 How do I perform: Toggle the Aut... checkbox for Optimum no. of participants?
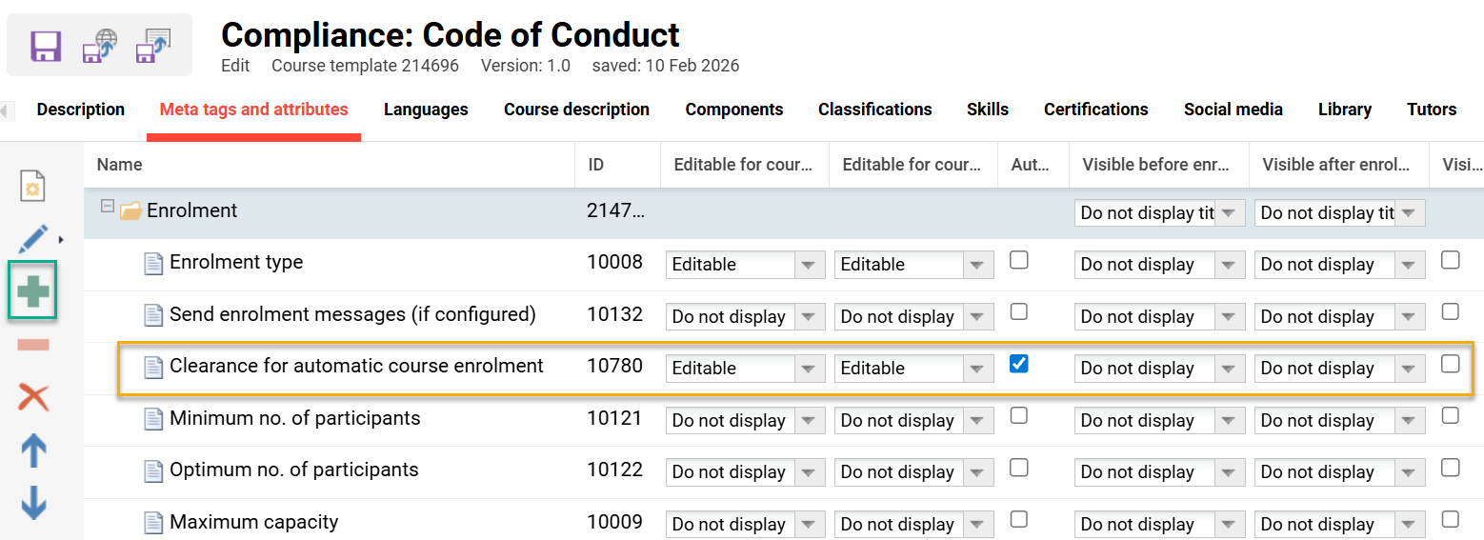1019,468
